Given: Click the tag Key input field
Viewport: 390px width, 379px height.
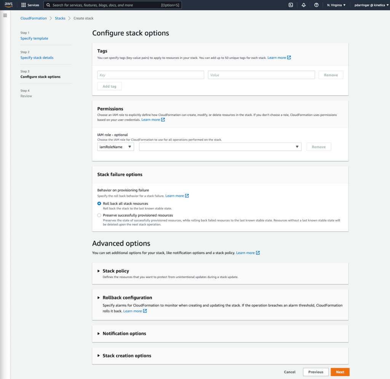Looking at the screenshot, I should pyautogui.click(x=150, y=75).
